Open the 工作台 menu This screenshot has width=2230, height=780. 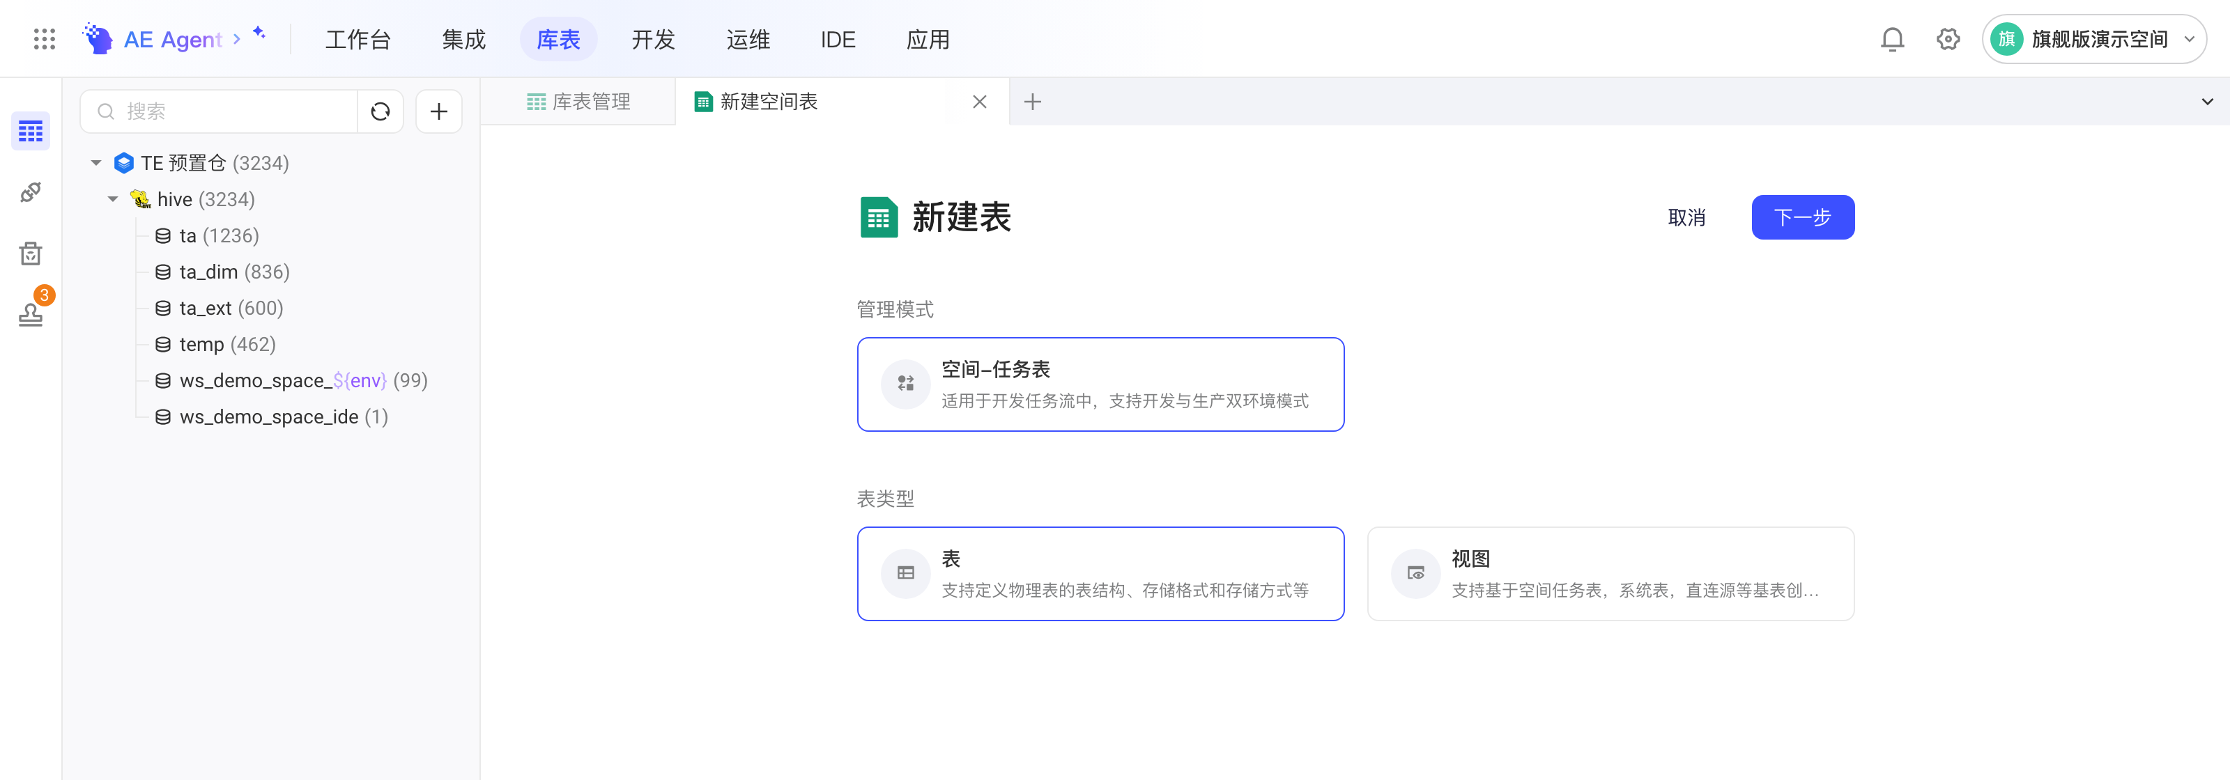pyautogui.click(x=358, y=40)
